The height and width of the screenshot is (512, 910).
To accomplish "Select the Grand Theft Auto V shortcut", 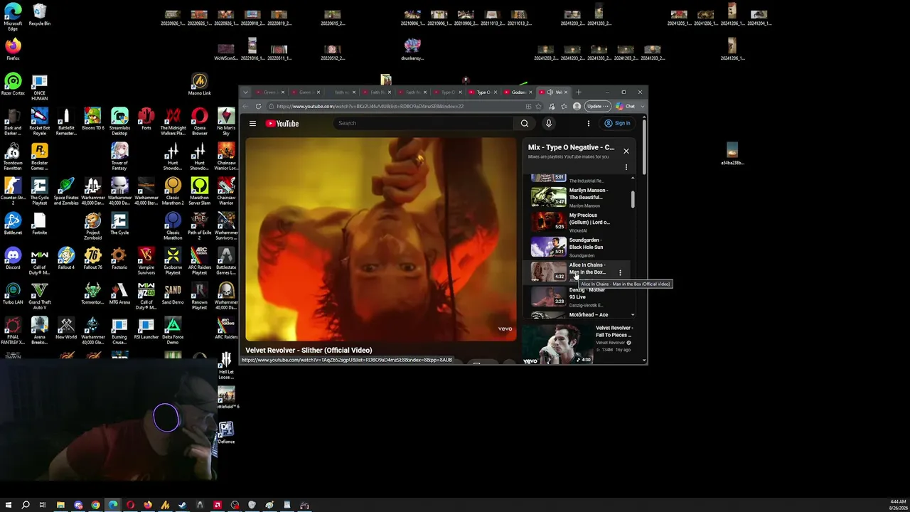I will (39, 296).
